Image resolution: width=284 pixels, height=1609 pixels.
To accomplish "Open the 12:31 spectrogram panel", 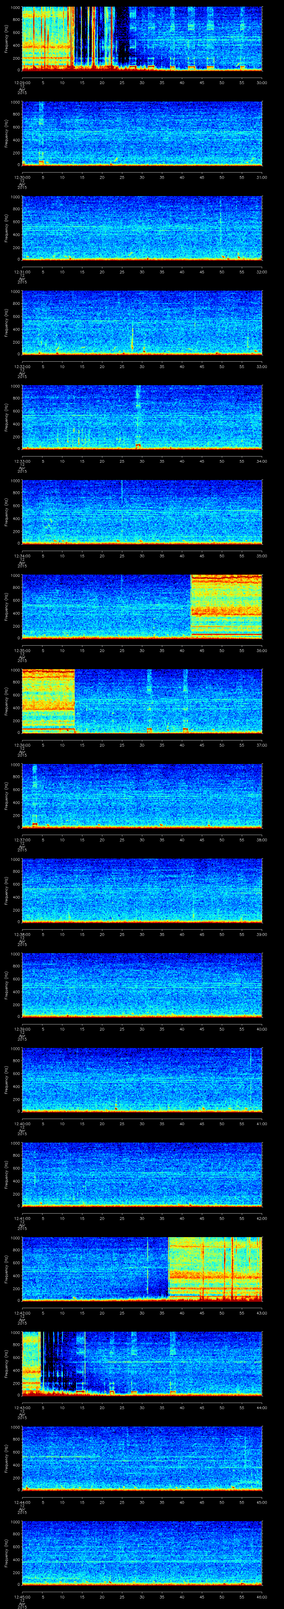I will [142, 228].
